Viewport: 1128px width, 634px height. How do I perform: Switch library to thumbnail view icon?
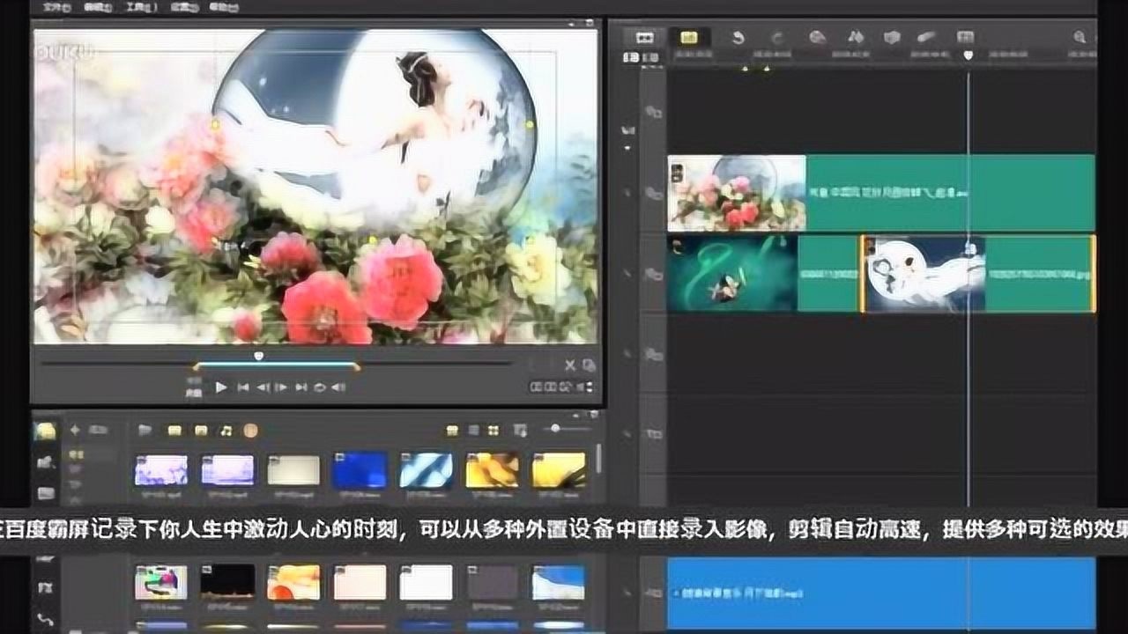[493, 431]
